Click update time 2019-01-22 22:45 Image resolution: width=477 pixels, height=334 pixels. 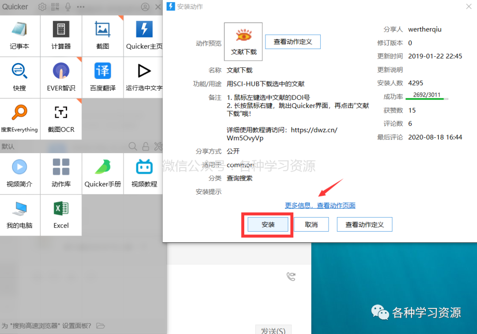[435, 56]
